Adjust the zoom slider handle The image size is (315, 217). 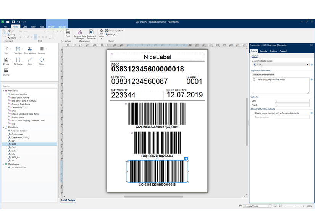pyautogui.click(x=294, y=206)
